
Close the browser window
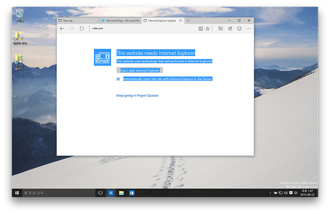click(249, 21)
